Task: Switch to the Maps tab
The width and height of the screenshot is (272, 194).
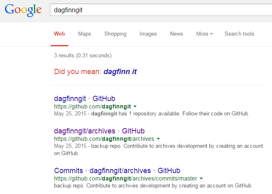Action: 85,34
